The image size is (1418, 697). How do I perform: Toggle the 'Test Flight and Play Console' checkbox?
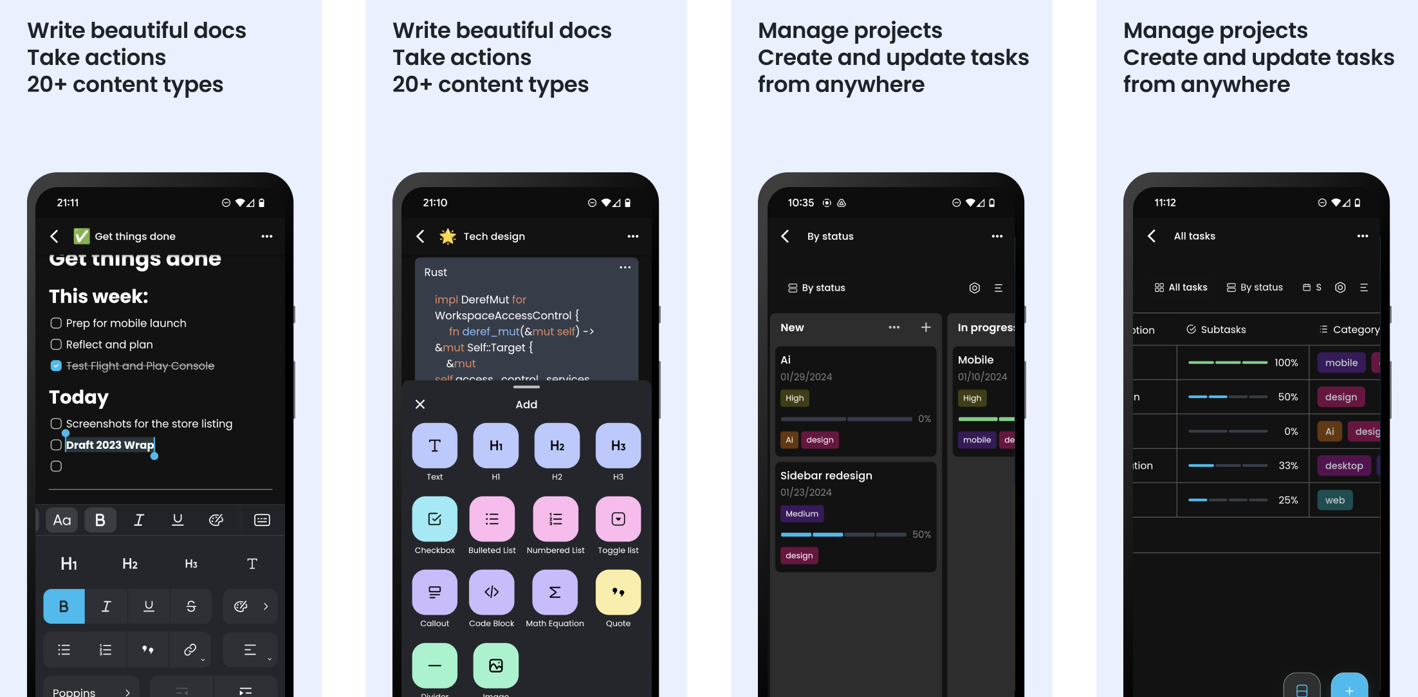56,365
